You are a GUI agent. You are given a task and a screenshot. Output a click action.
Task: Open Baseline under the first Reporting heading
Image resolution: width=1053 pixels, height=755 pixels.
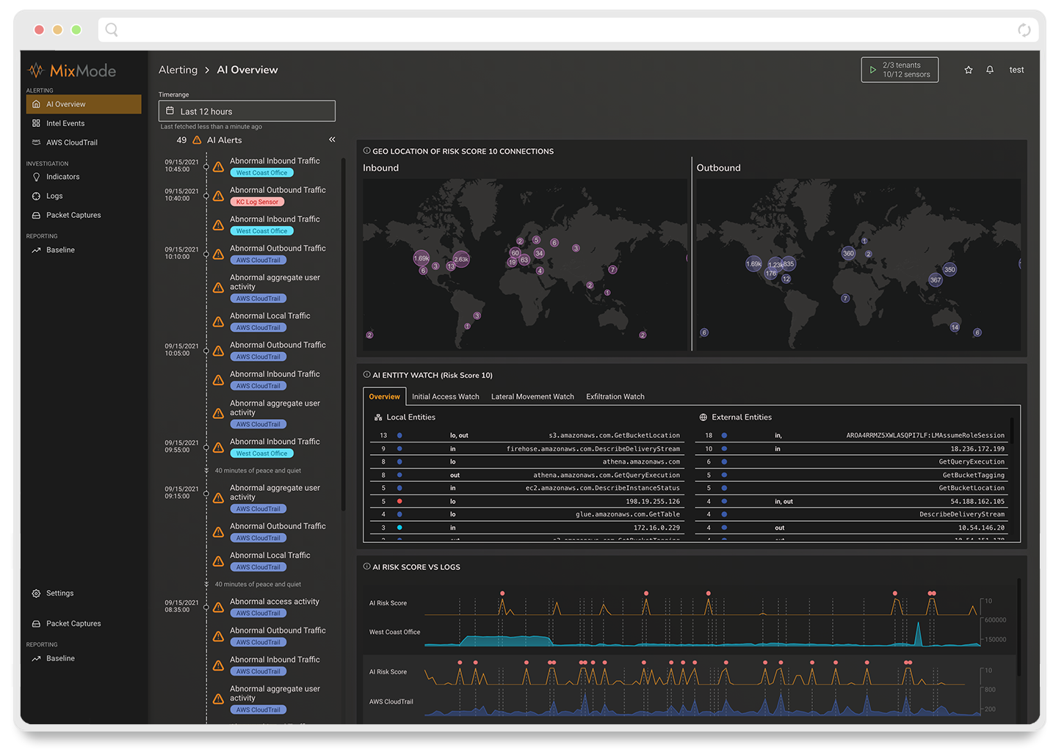click(60, 250)
